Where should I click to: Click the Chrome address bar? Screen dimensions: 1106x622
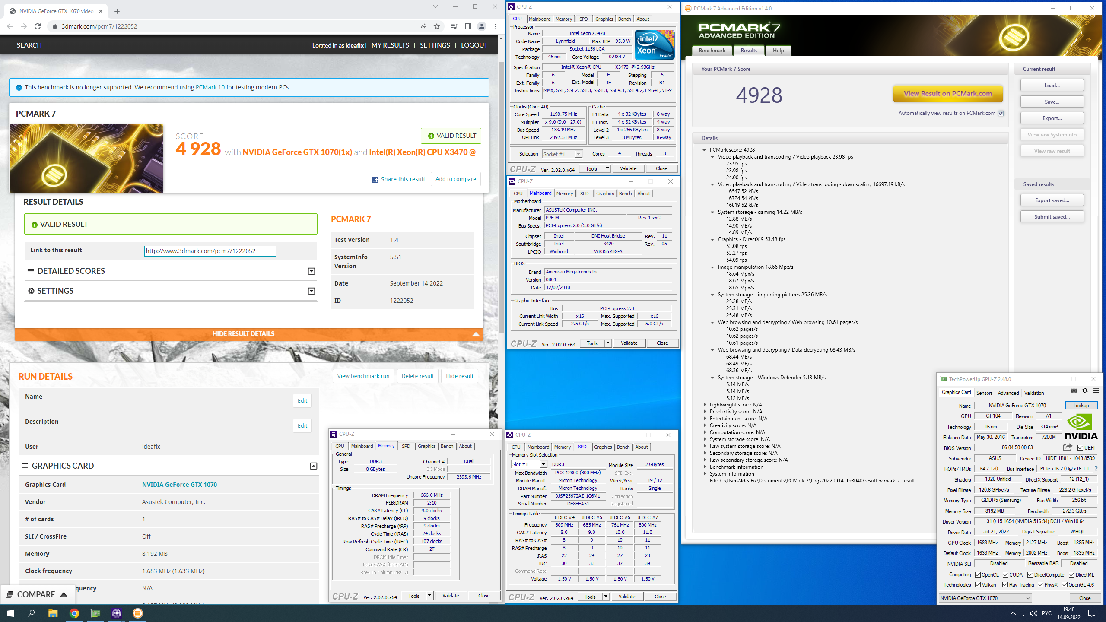pyautogui.click(x=235, y=26)
